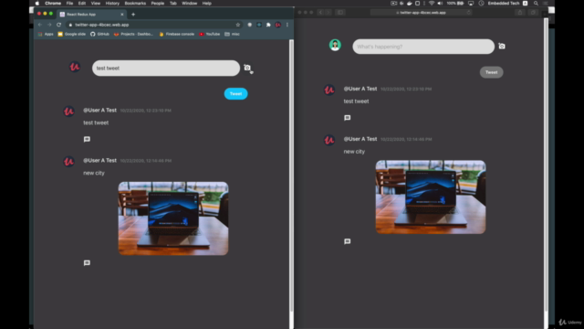Click avatar of Chrome's 'test tweet' post
Screen dimensions: 584x329
[x=69, y=111]
